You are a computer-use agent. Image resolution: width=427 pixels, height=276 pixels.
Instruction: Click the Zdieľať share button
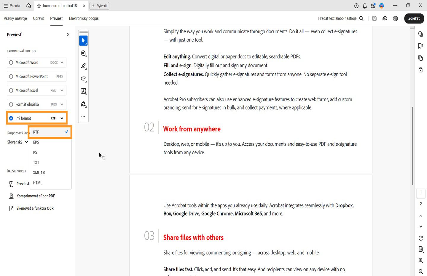pos(414,18)
